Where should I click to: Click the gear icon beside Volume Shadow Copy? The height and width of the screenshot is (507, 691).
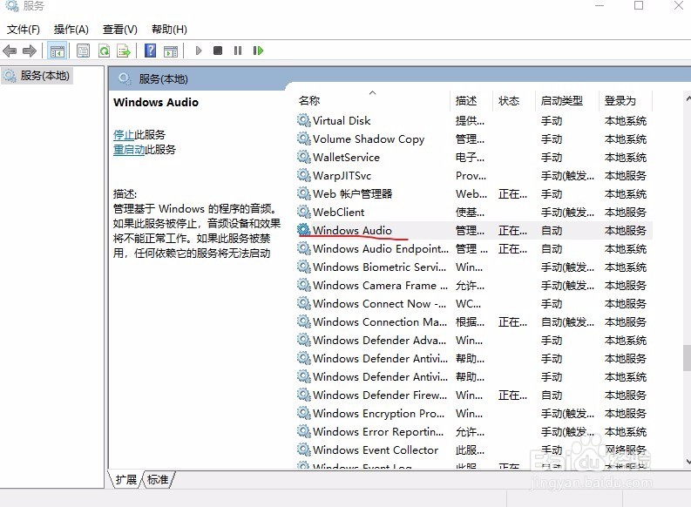coord(303,139)
